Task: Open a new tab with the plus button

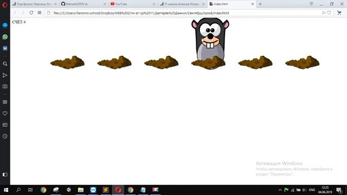Action: point(260,4)
